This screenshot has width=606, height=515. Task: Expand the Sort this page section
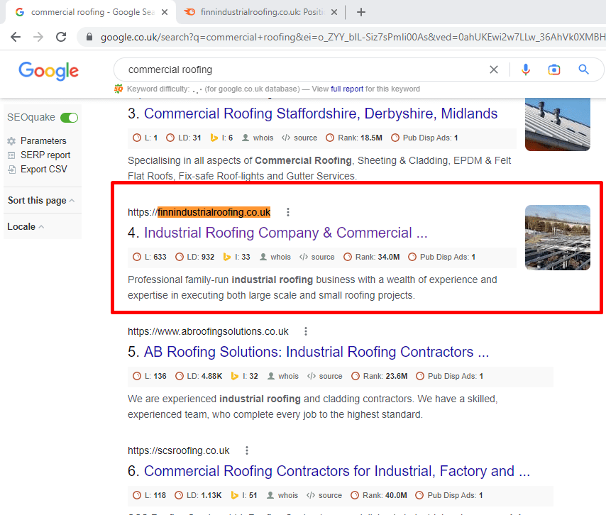coord(41,201)
